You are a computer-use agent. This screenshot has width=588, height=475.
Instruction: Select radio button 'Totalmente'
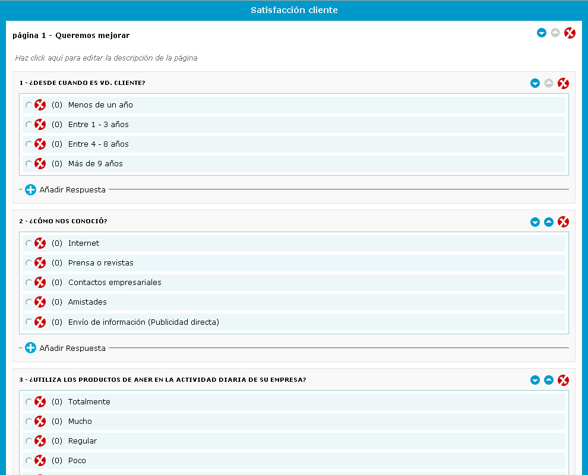tap(29, 402)
